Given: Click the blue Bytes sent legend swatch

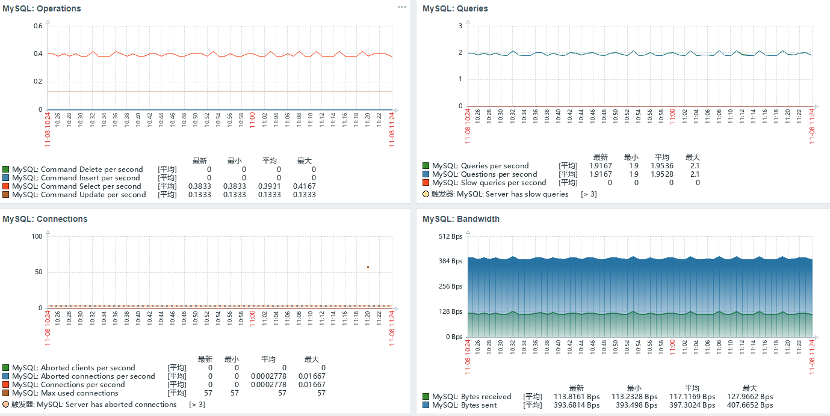Looking at the screenshot, I should pyautogui.click(x=426, y=405).
